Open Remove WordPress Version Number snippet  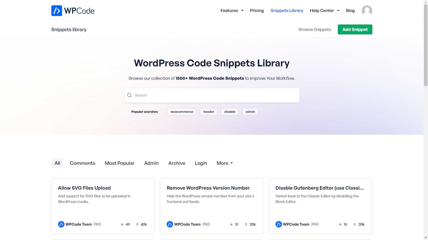click(208, 188)
